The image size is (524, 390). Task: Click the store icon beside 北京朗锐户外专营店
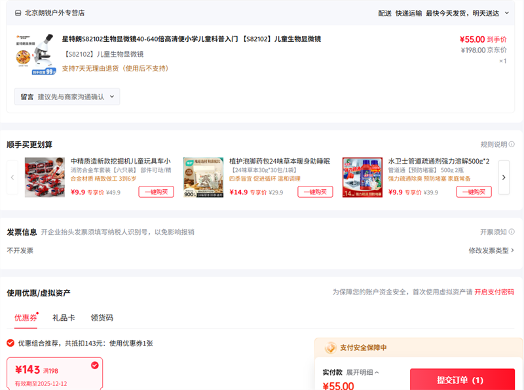[18, 12]
